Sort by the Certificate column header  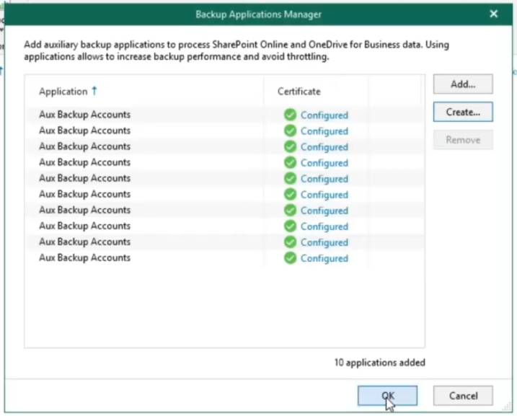coord(299,92)
